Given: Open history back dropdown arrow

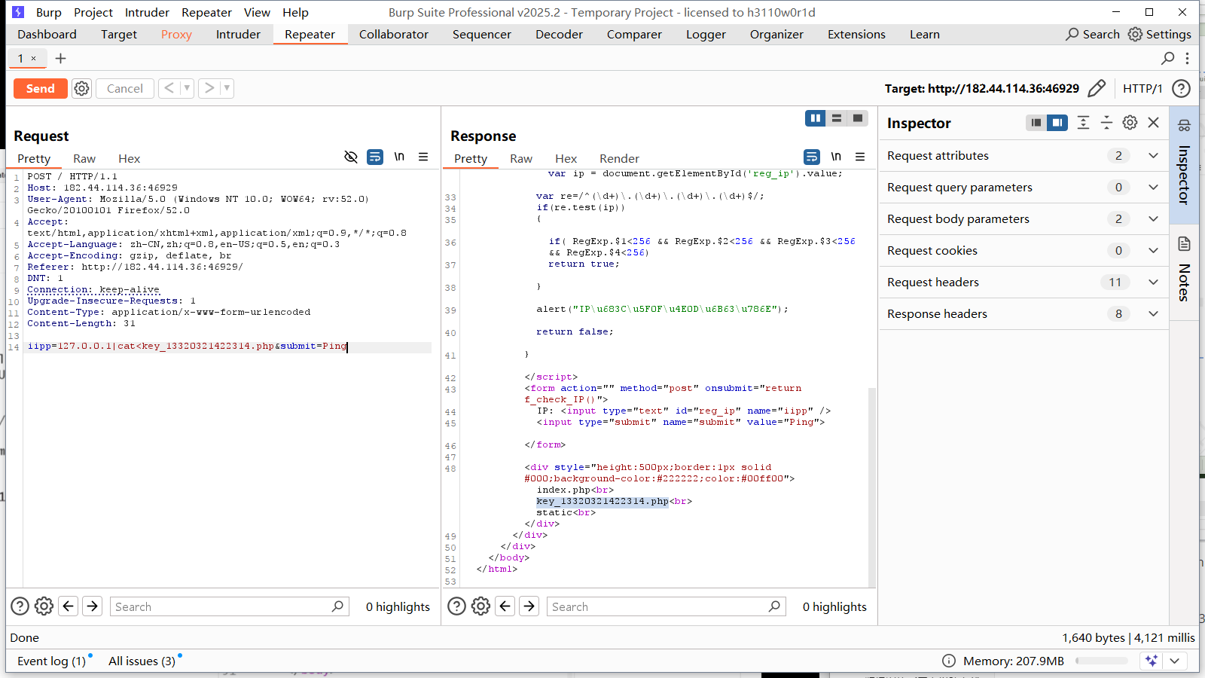Looking at the screenshot, I should point(187,88).
